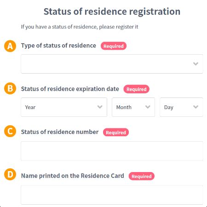The width and height of the screenshot is (207, 207).
Task: Click chevron arrow in Day selector
Action: 195,107
